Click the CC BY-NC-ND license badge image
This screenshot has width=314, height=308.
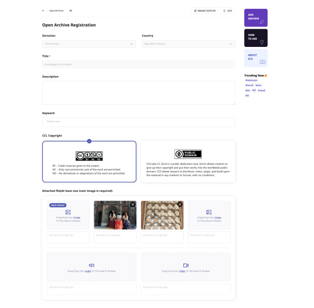pyautogui.click(x=89, y=156)
